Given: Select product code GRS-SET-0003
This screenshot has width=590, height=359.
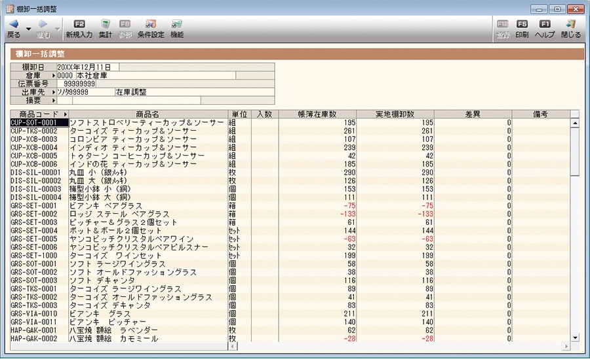Looking at the screenshot, I should (x=34, y=222).
